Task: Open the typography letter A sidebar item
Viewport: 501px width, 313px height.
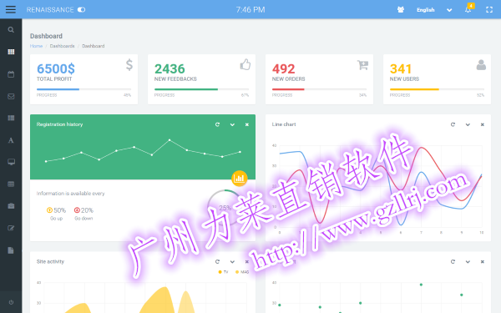Action: (x=11, y=140)
